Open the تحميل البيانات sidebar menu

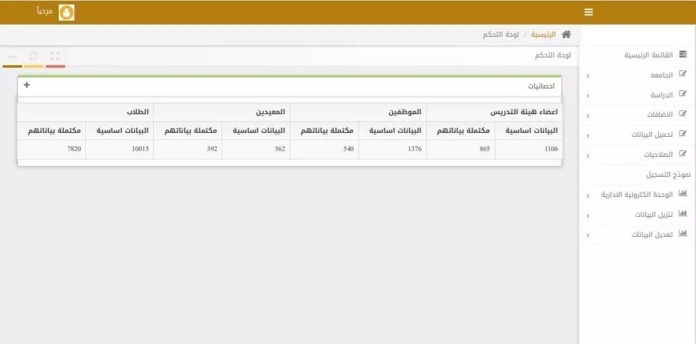(x=637, y=134)
